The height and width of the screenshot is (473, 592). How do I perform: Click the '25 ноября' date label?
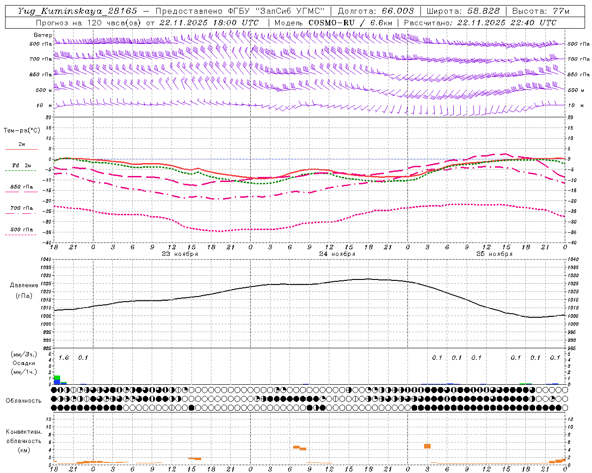click(494, 254)
